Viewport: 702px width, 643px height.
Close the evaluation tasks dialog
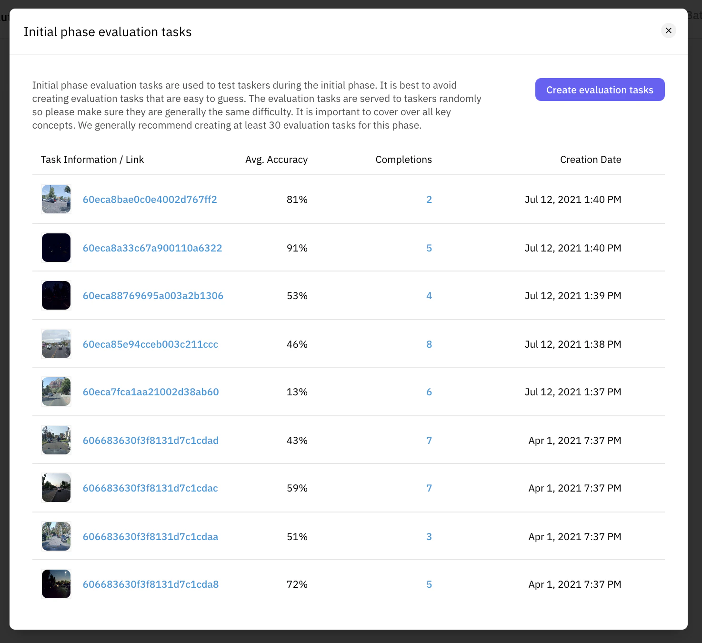[669, 30]
